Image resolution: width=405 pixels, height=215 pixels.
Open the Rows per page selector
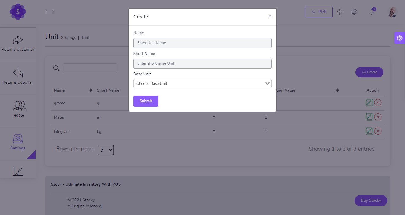(x=106, y=150)
